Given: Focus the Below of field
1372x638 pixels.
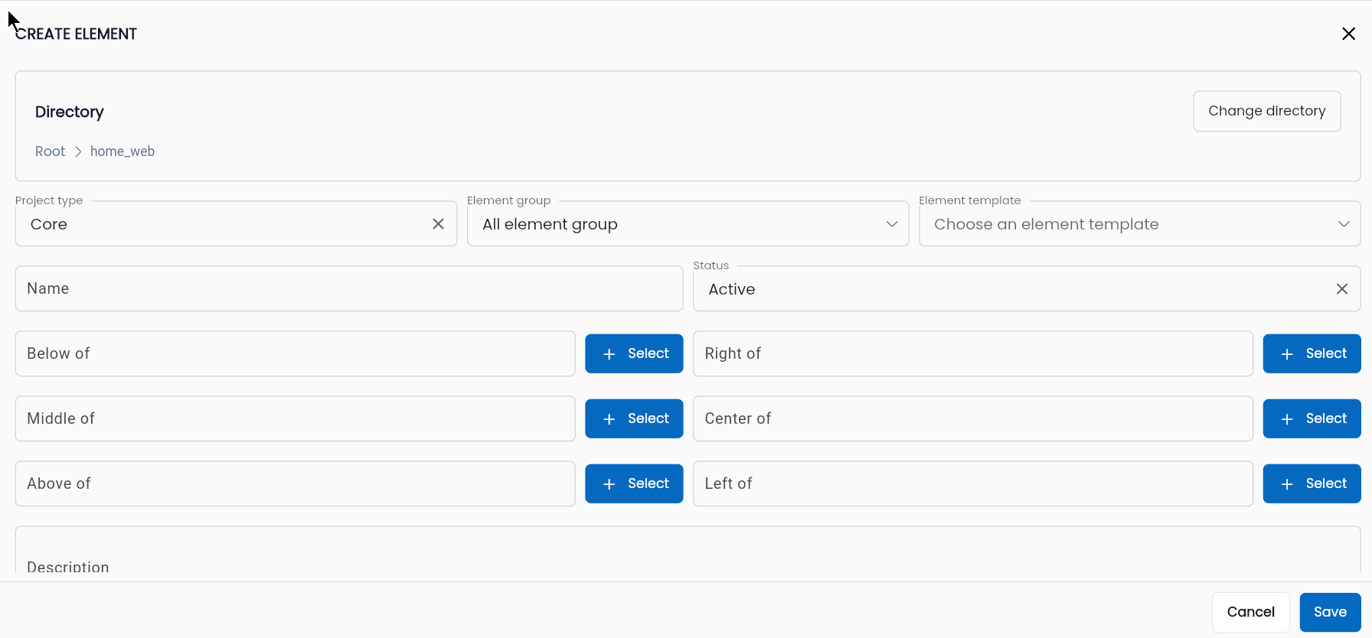Looking at the screenshot, I should coord(295,353).
